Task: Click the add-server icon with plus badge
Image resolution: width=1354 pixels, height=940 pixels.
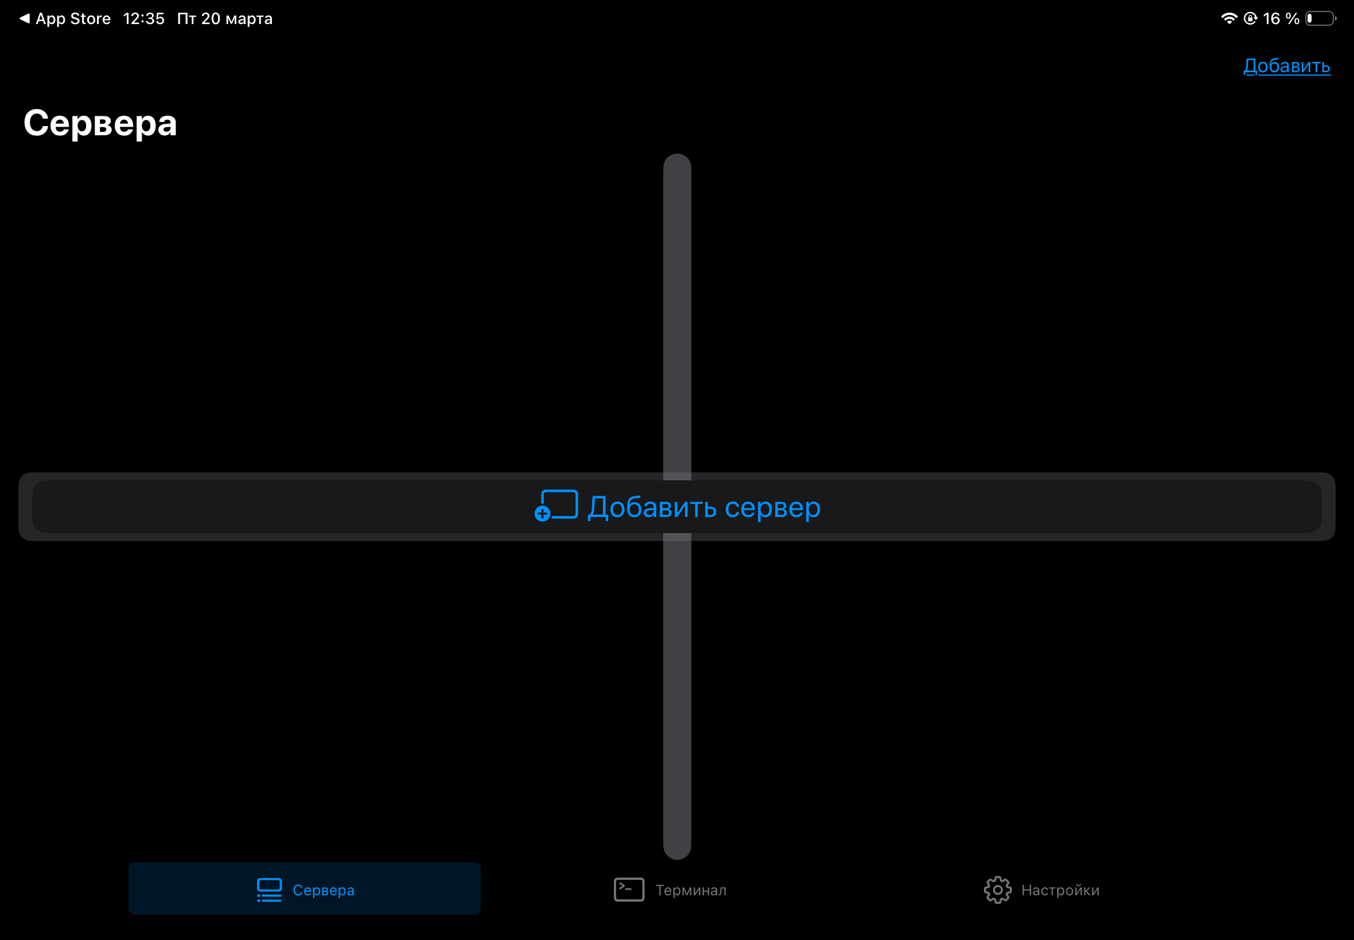Action: coord(556,506)
